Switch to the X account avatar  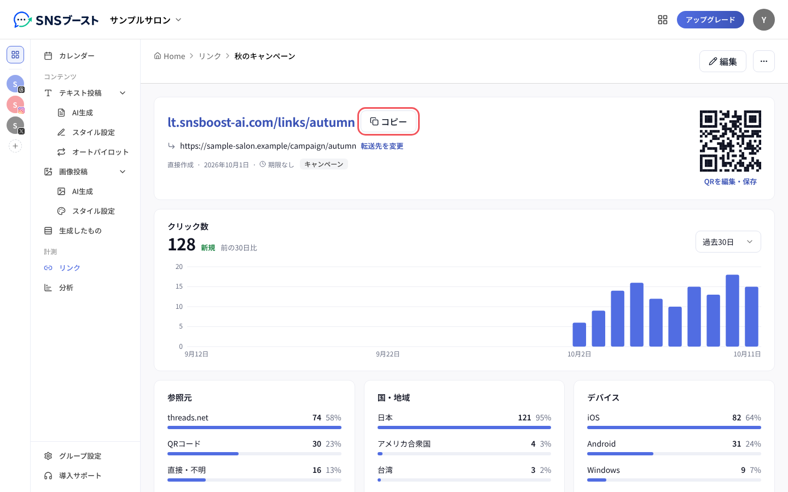click(x=15, y=125)
